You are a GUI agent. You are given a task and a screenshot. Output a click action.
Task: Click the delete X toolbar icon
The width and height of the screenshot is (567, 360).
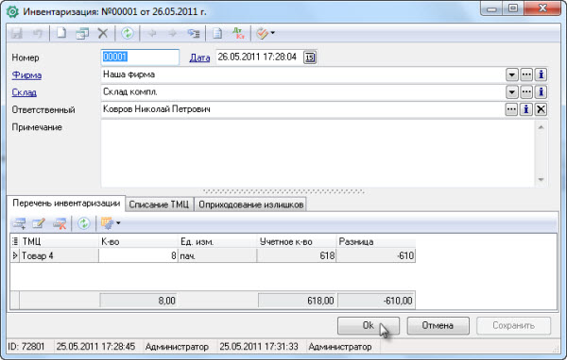(103, 34)
